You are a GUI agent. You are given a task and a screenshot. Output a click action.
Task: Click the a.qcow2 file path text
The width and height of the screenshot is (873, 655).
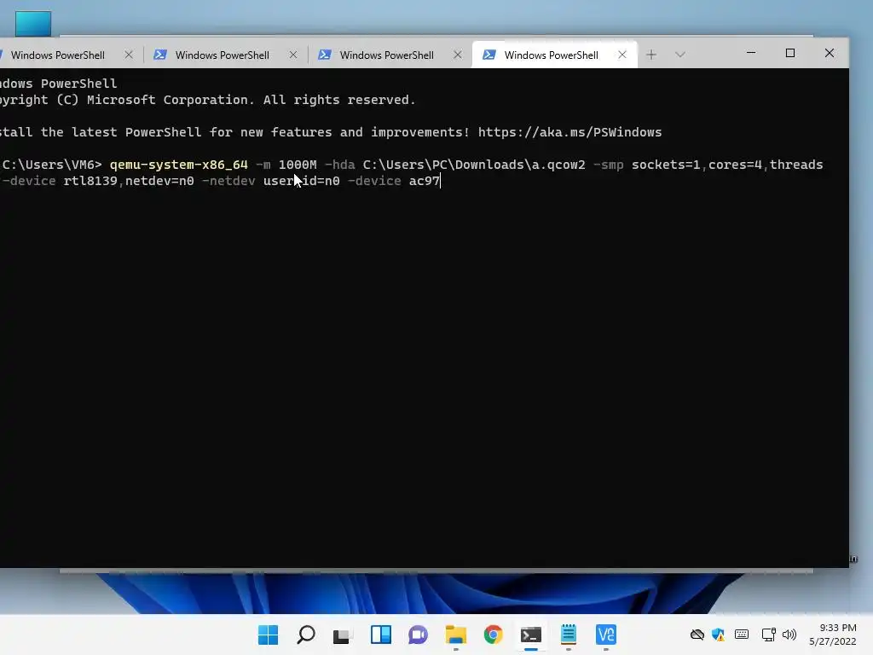474,165
